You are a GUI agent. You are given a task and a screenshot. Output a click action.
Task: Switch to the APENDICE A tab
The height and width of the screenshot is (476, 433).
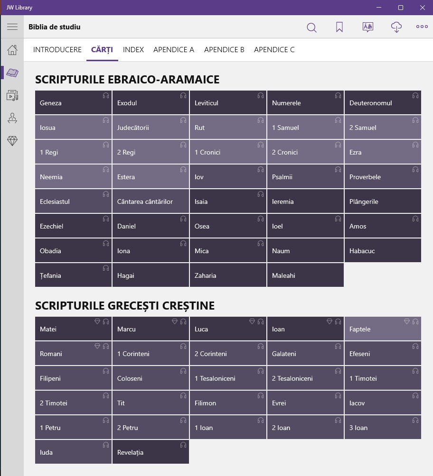pyautogui.click(x=174, y=50)
